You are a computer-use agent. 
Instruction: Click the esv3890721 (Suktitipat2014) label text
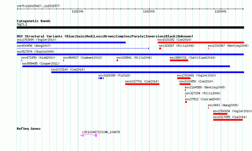click(x=193, y=58)
